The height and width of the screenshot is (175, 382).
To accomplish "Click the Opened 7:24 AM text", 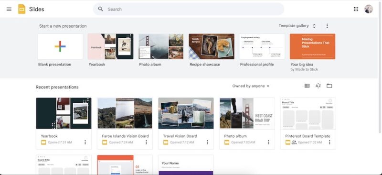I will [x=121, y=142].
